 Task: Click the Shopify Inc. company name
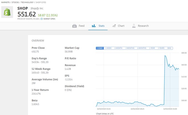tap(37, 8)
